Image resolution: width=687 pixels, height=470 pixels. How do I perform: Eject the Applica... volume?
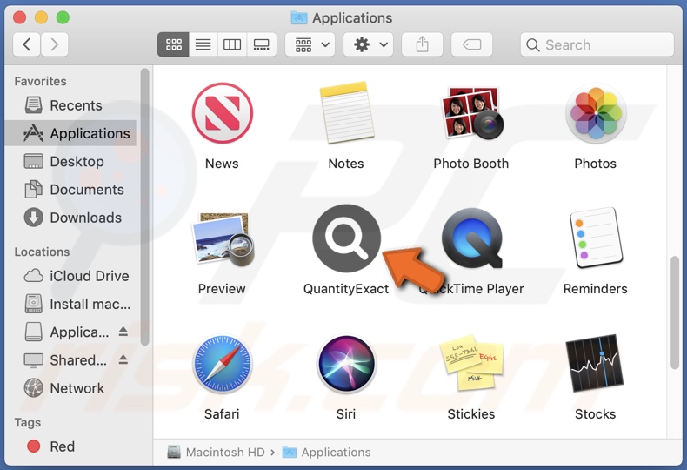(123, 332)
